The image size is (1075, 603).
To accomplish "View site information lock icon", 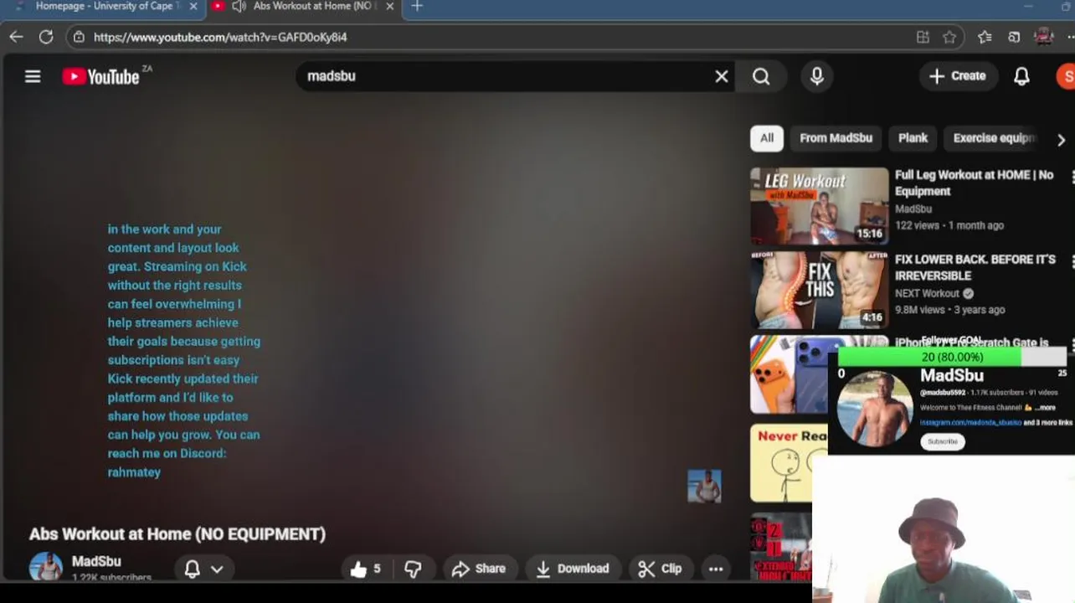I will (78, 37).
